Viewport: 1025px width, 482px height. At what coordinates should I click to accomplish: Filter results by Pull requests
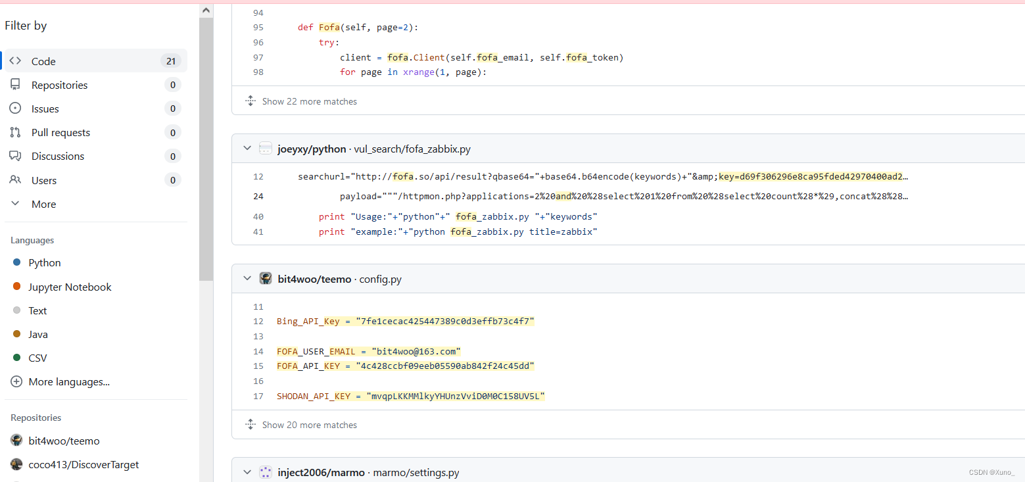[96, 132]
